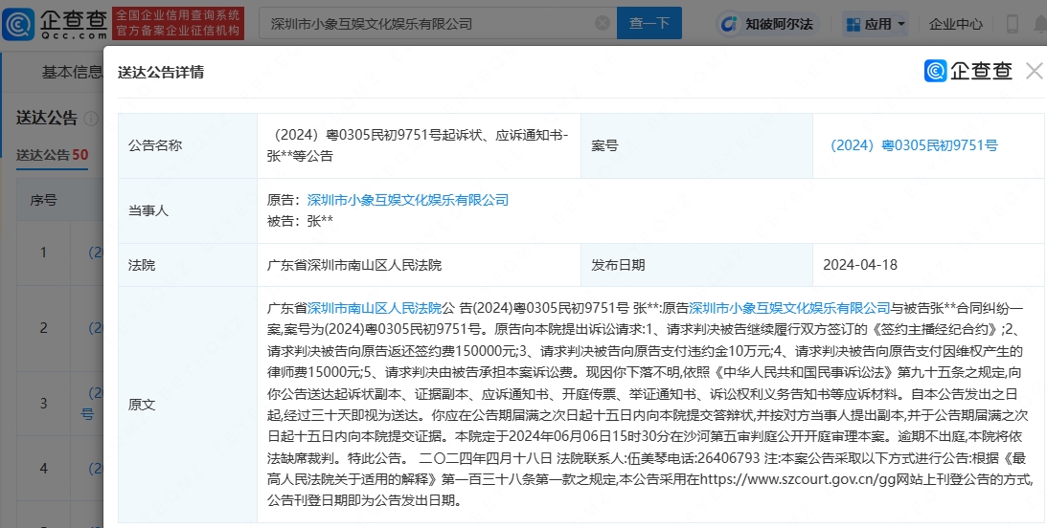This screenshot has height=528, width=1047.
Task: Click the 原文 label cell
Action: pyautogui.click(x=188, y=405)
